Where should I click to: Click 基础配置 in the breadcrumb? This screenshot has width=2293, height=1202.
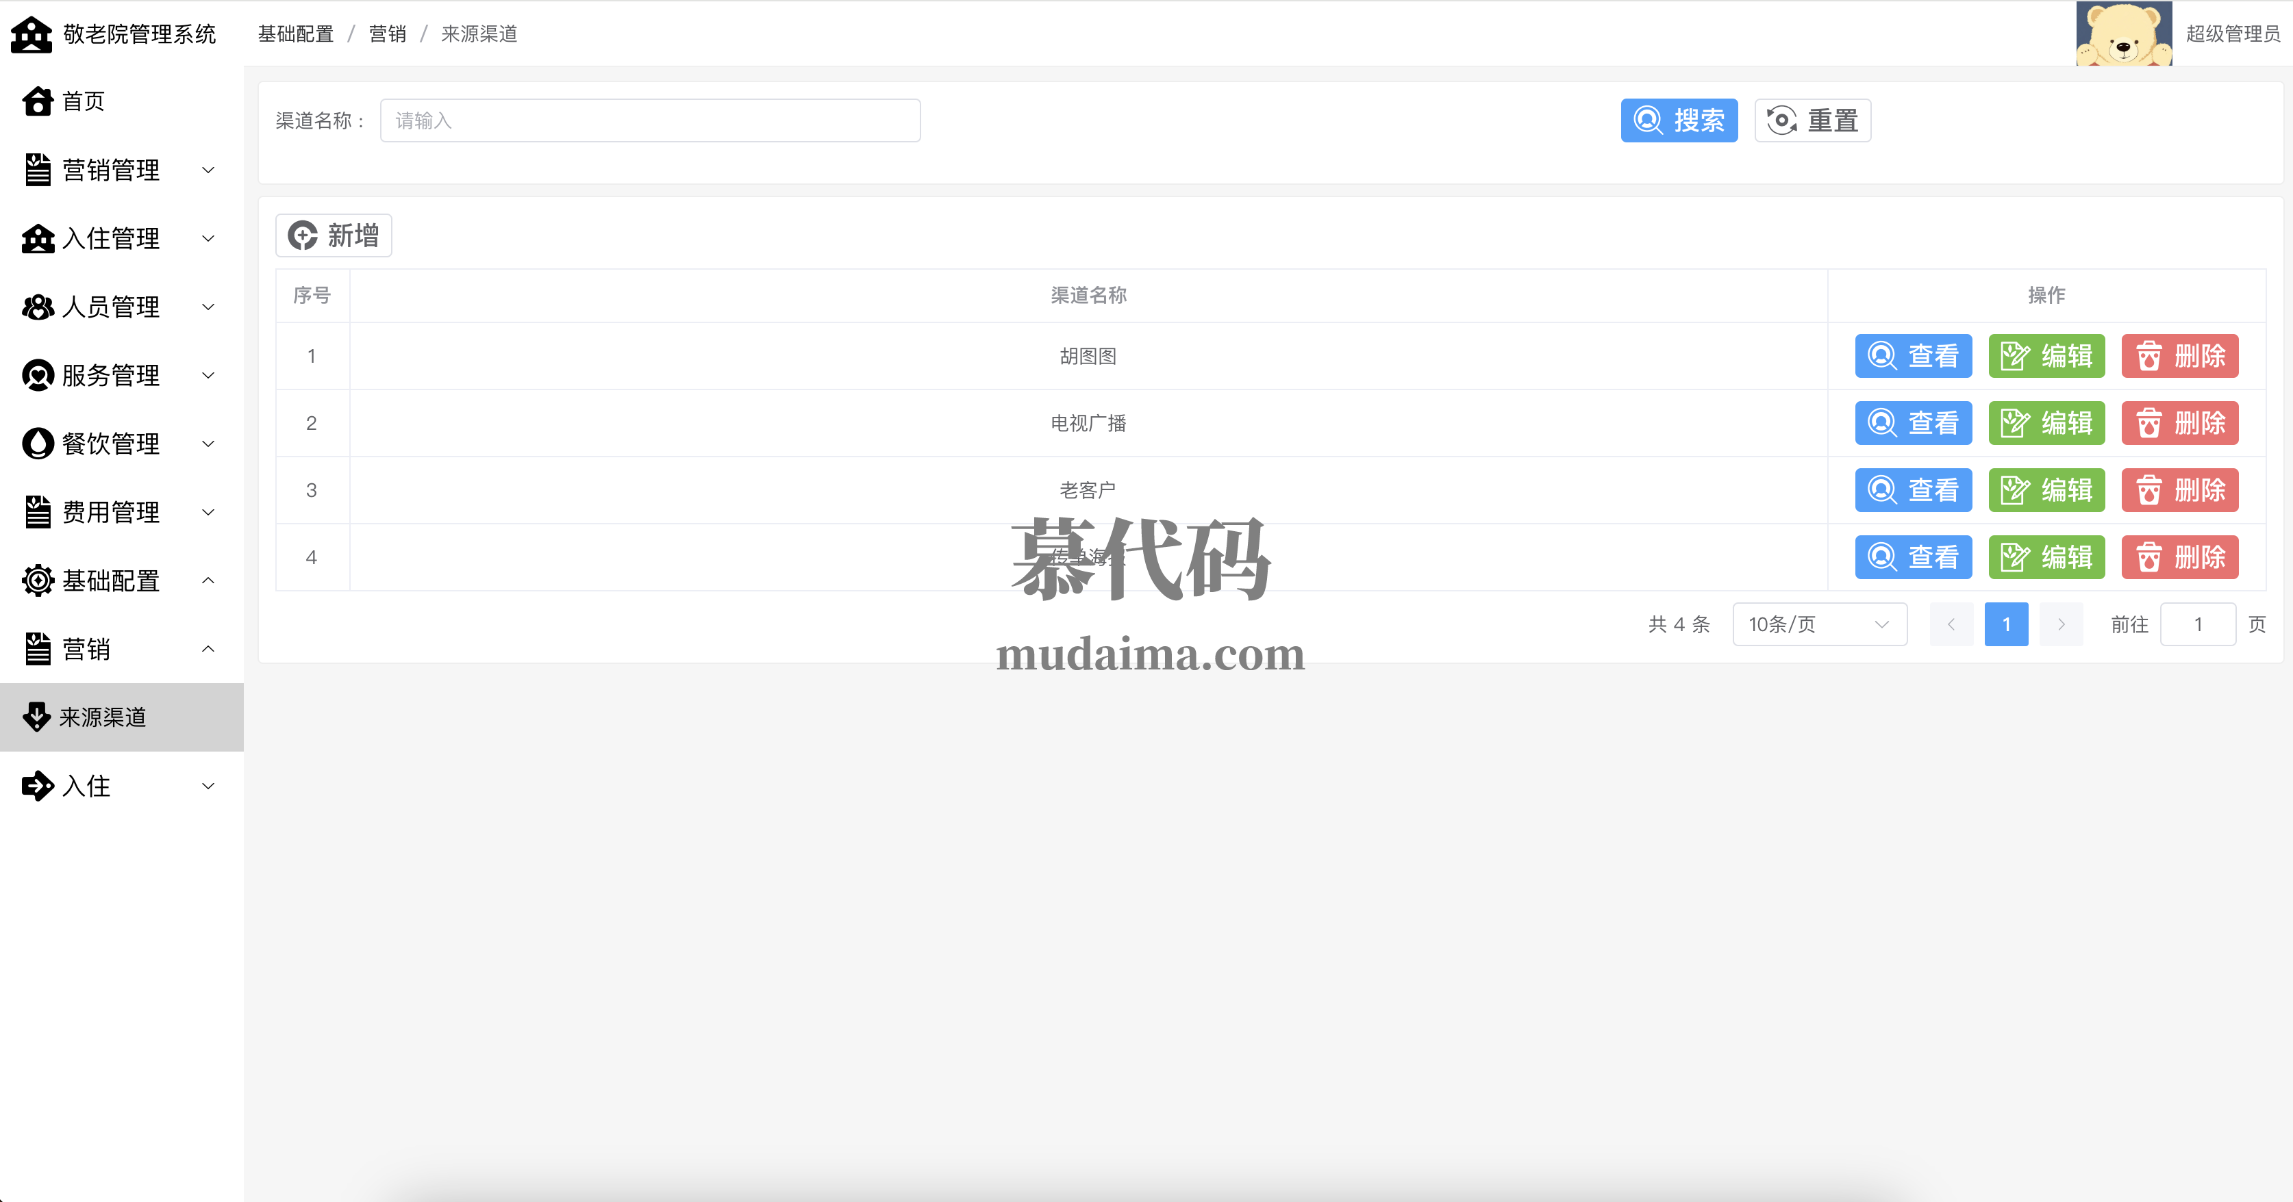295,34
